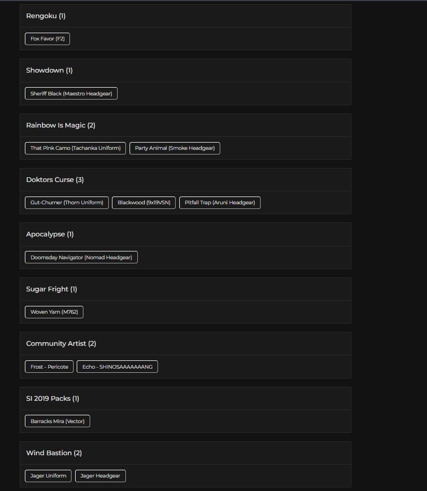The image size is (427, 491).
Task: Collapse the Rainbow Is Magic section header
Action: 61,125
